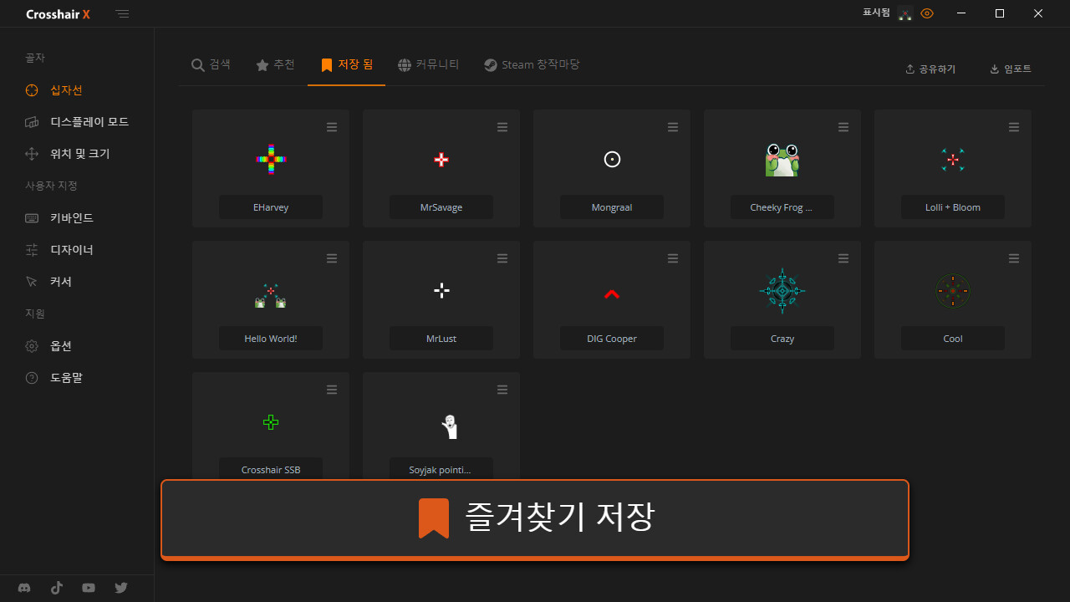The height and width of the screenshot is (602, 1070).
Task: Open the Discord link icon
Action: tap(24, 588)
